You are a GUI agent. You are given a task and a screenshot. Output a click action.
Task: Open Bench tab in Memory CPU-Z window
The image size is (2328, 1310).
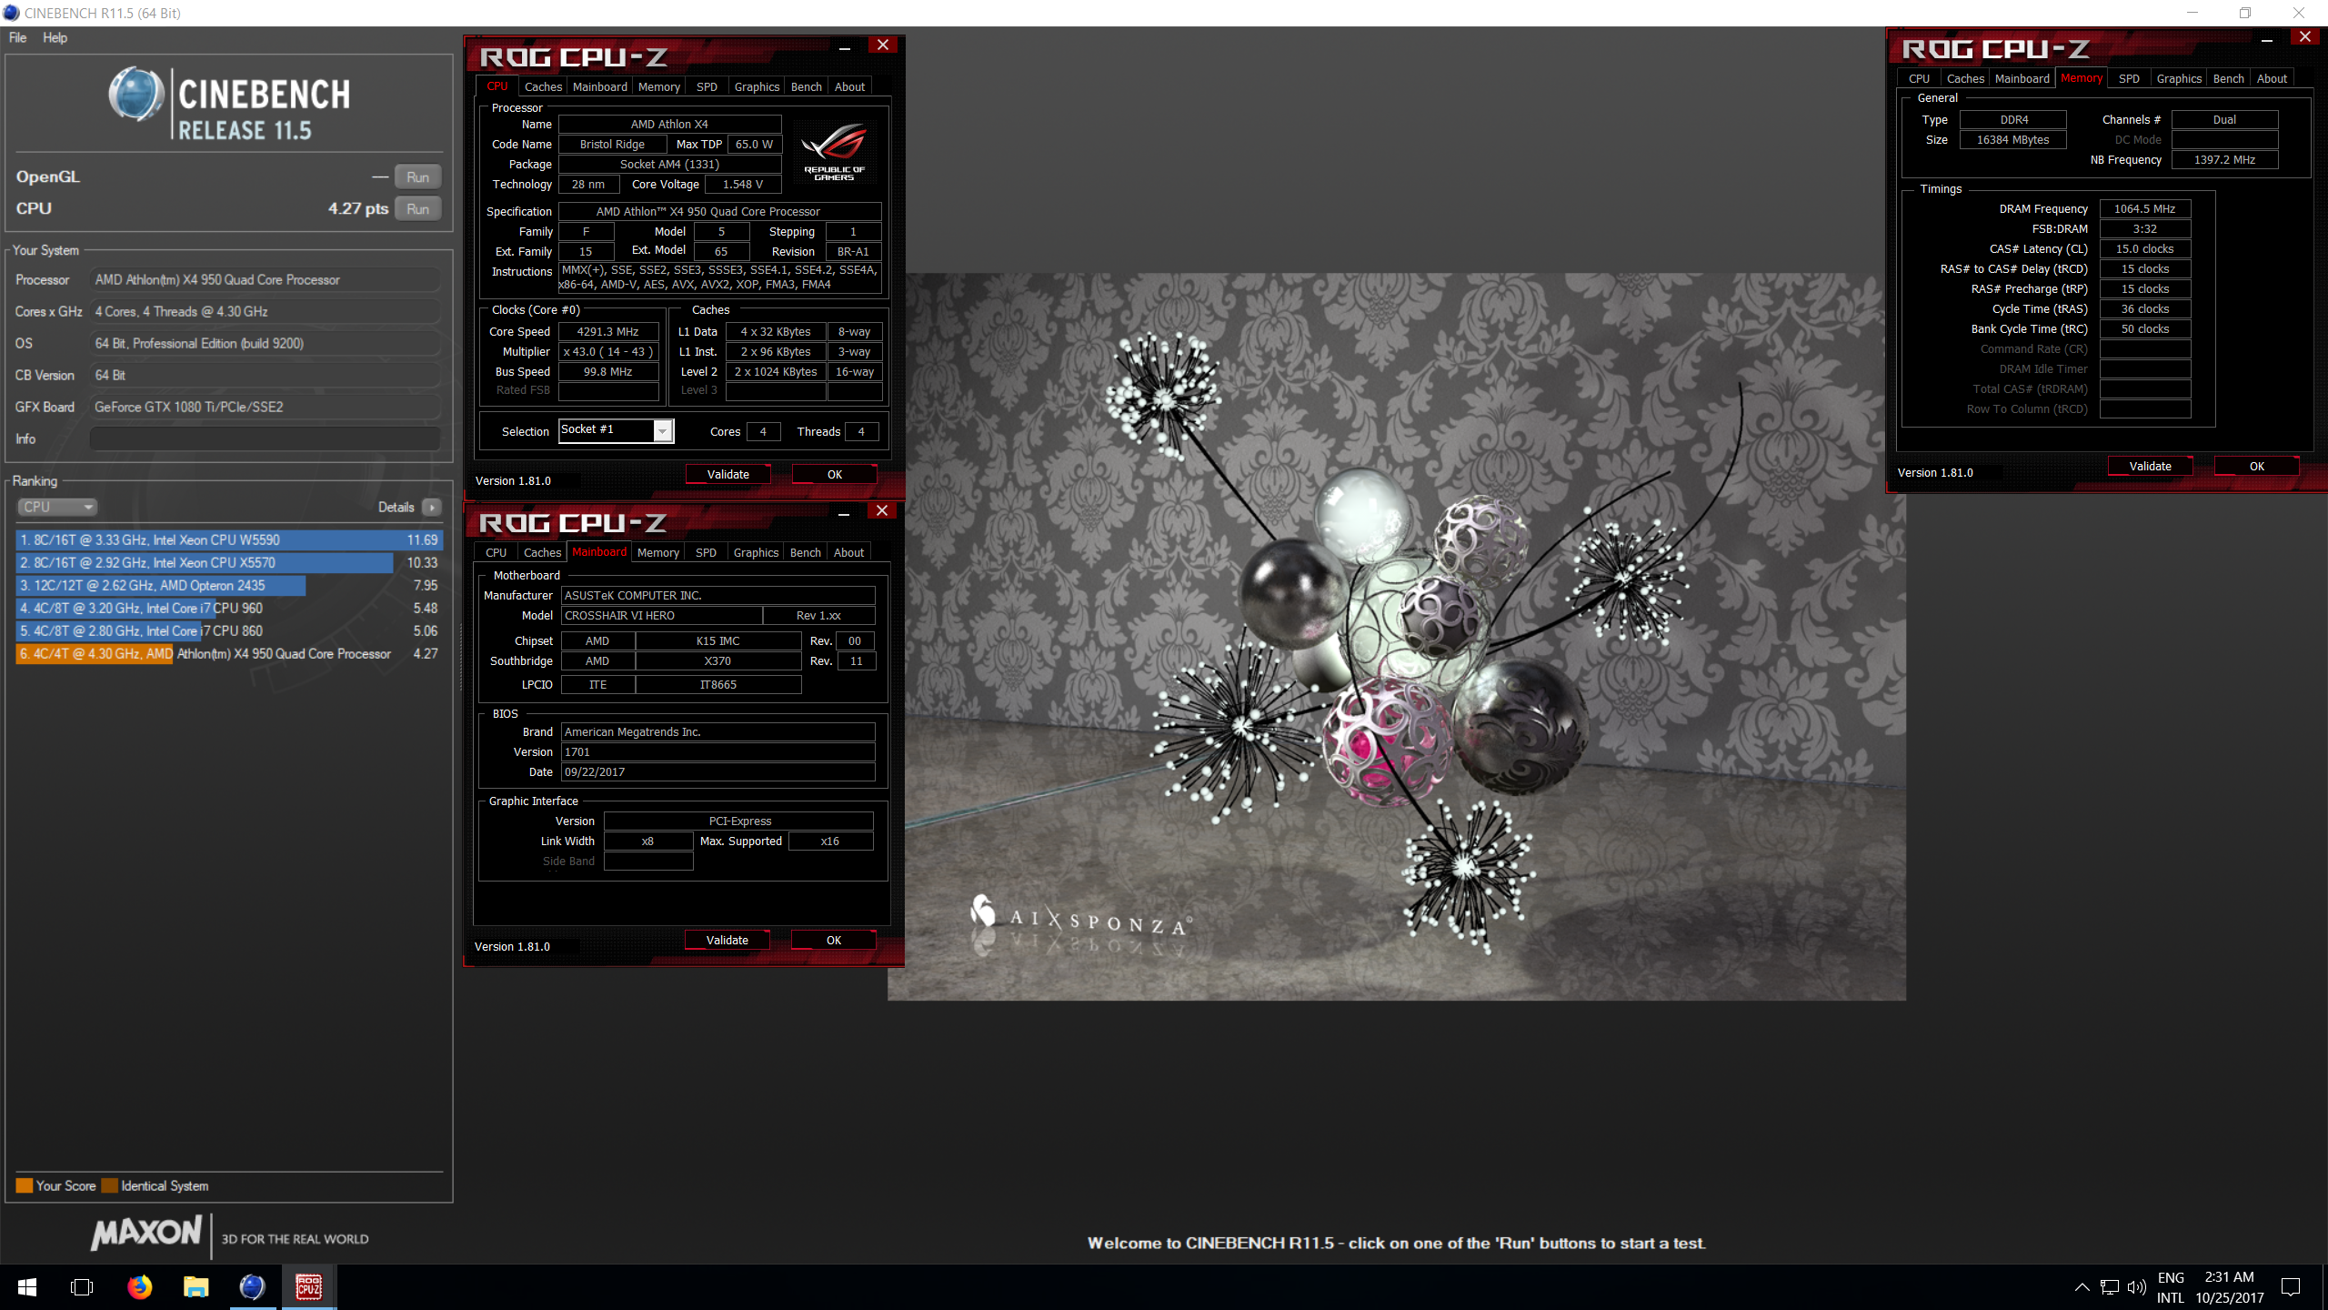pyautogui.click(x=2228, y=78)
